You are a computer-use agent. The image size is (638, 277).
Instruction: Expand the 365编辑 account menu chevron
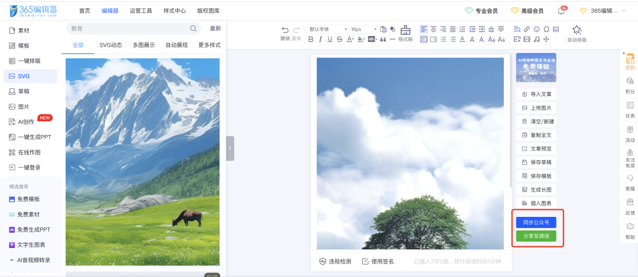click(x=624, y=11)
